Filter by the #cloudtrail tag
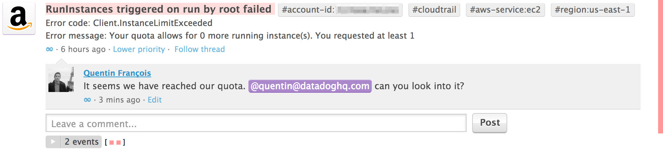Viewport: 663px width, 151px height. 434,10
